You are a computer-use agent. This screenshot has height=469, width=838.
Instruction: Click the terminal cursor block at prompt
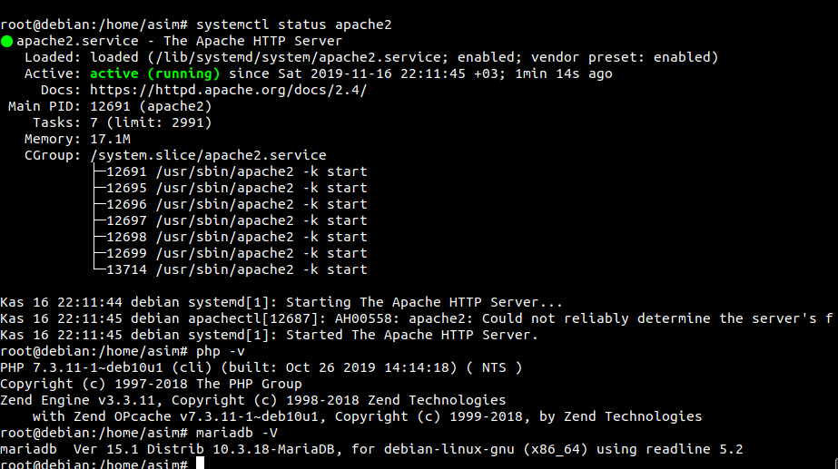click(x=200, y=463)
